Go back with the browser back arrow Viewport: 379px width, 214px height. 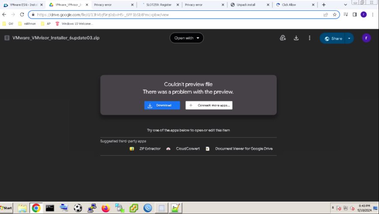[x=4, y=15]
